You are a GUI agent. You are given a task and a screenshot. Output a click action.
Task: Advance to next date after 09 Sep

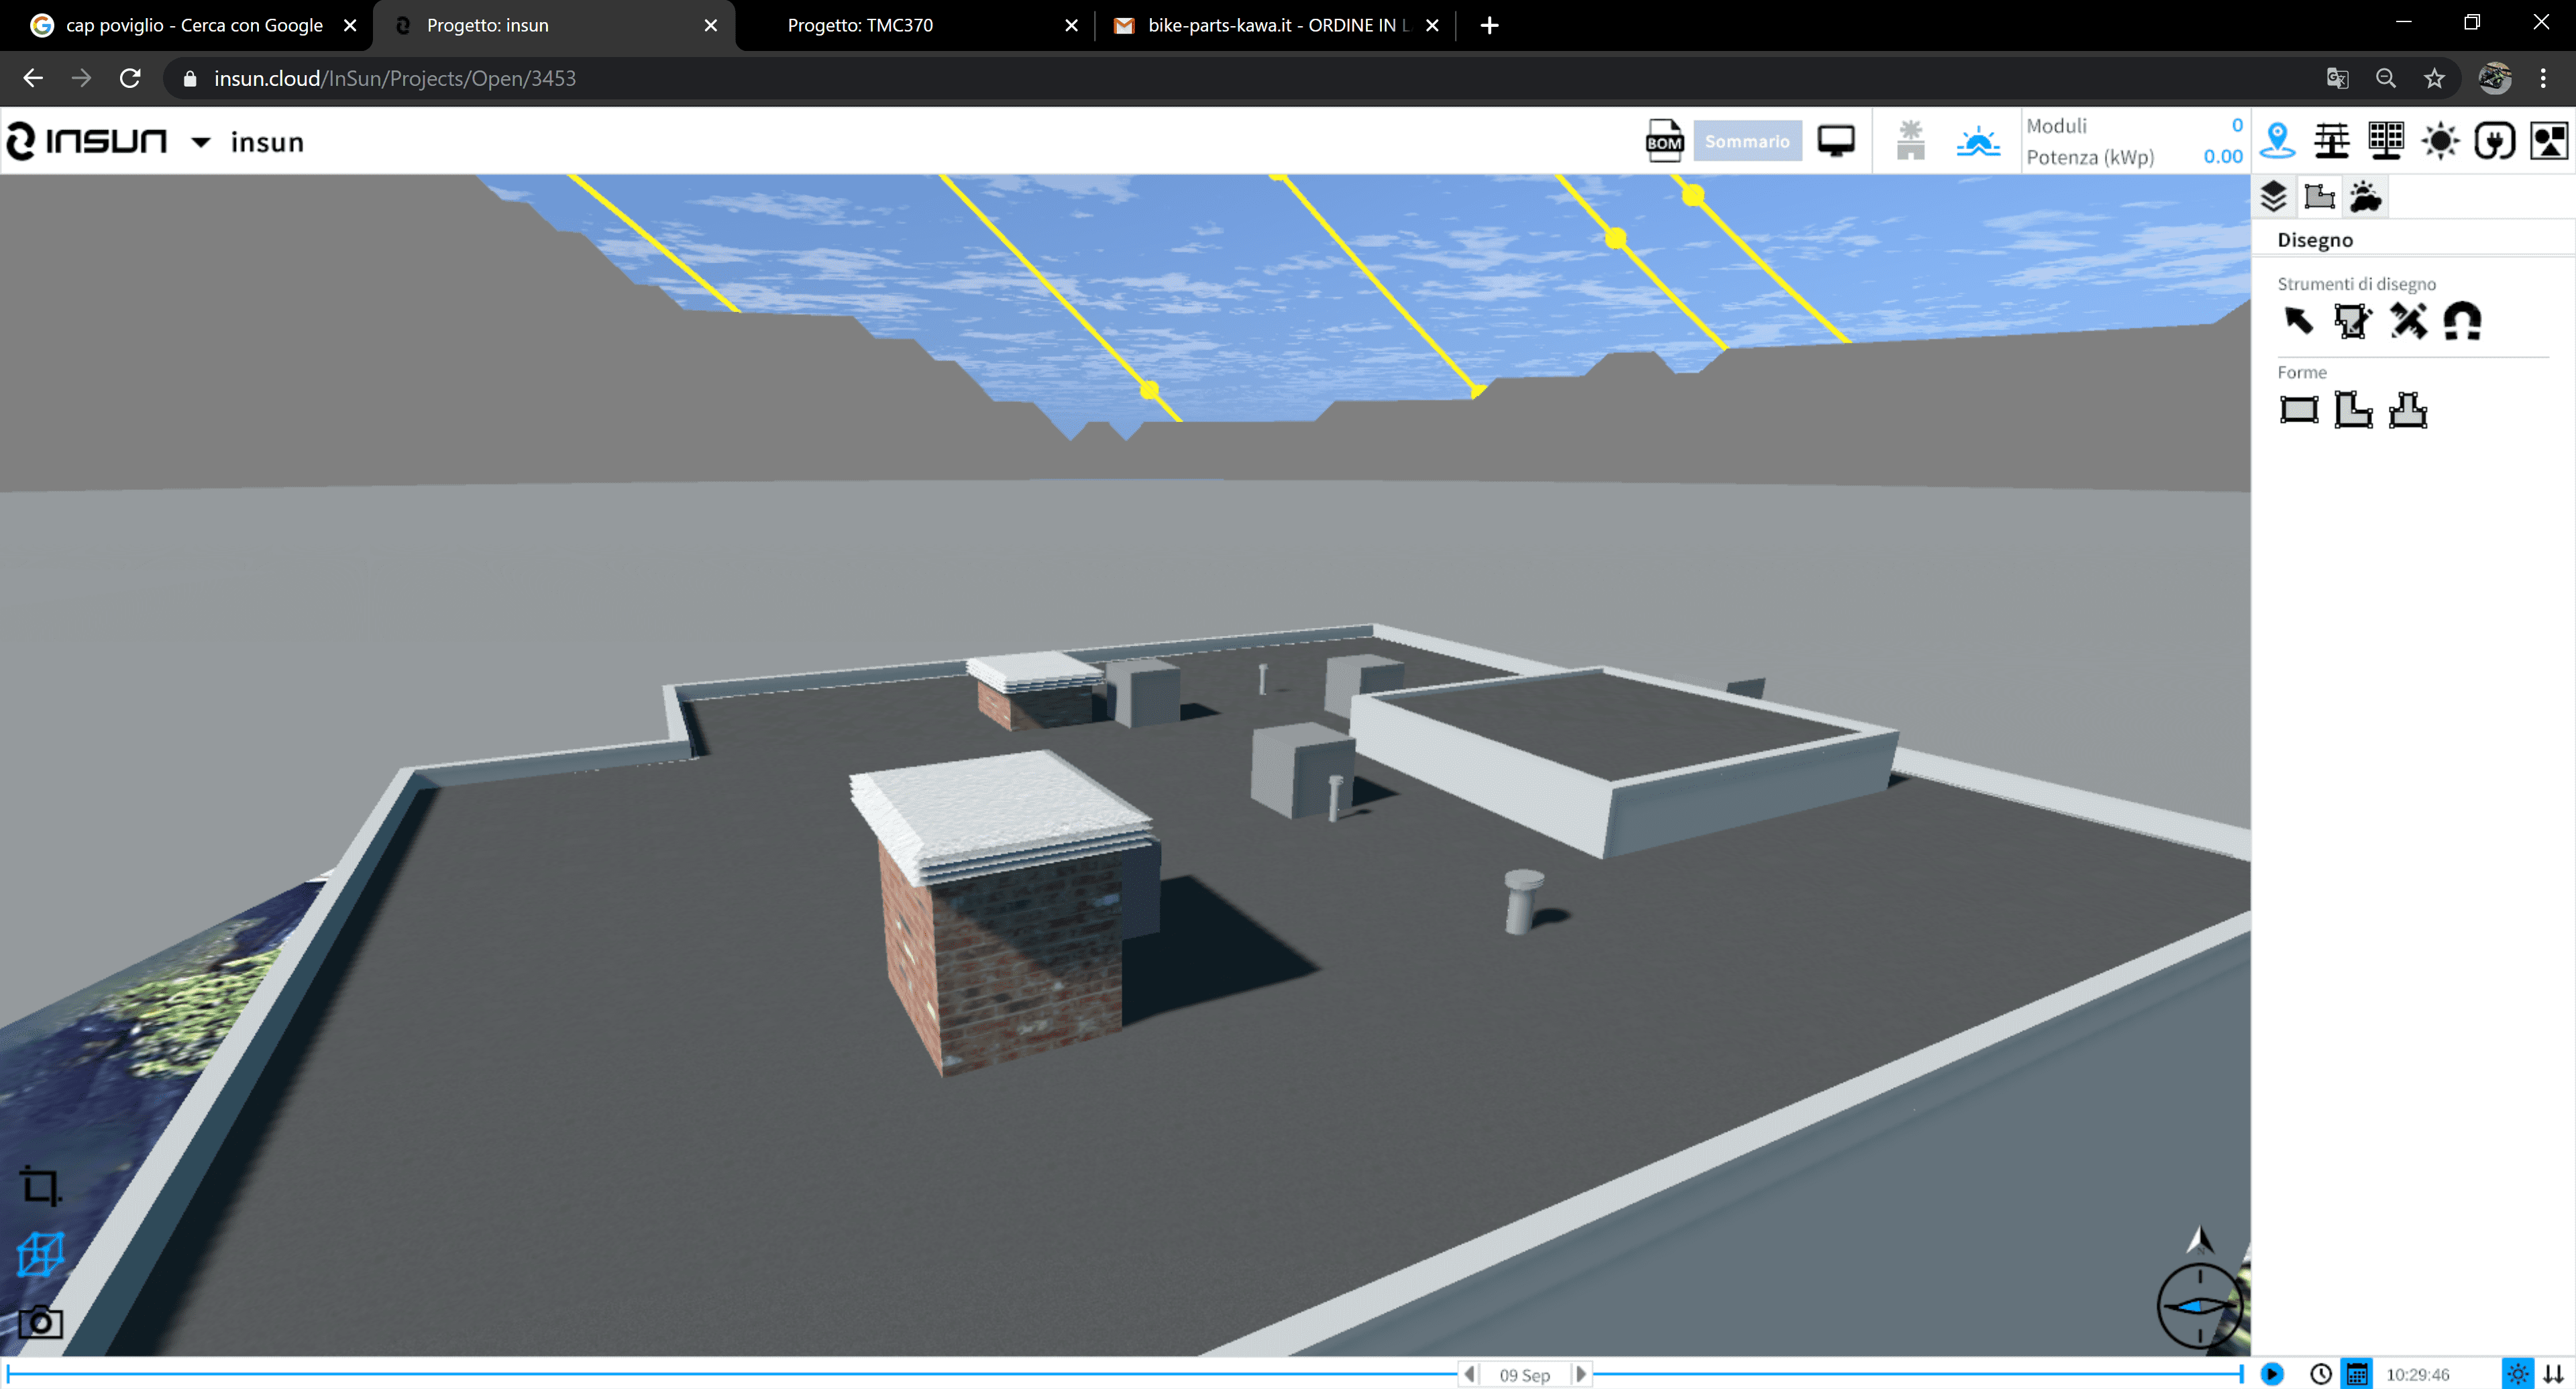pos(1581,1374)
